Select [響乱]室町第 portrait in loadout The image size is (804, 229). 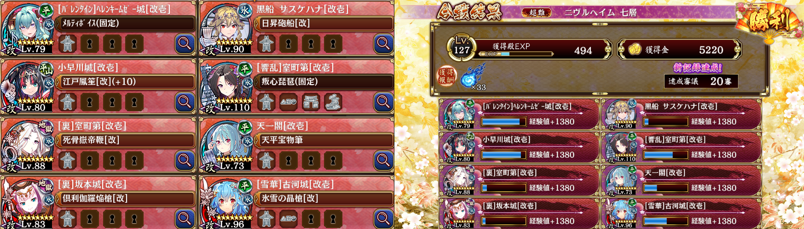[x=226, y=87]
